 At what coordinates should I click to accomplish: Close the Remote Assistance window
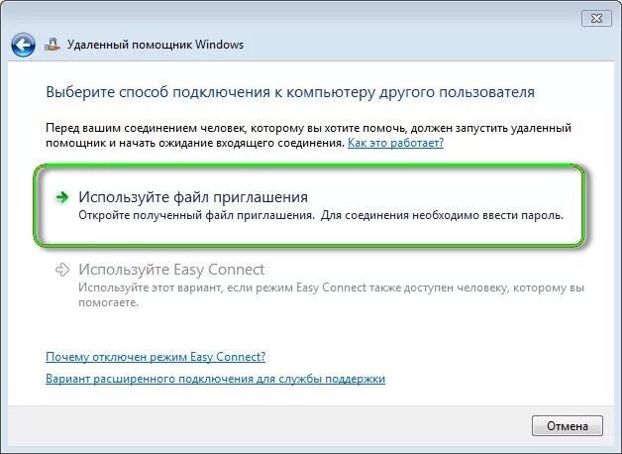pos(596,18)
